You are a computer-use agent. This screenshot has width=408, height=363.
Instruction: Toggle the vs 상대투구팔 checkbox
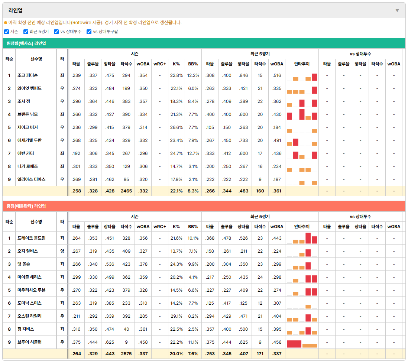tap(89, 32)
